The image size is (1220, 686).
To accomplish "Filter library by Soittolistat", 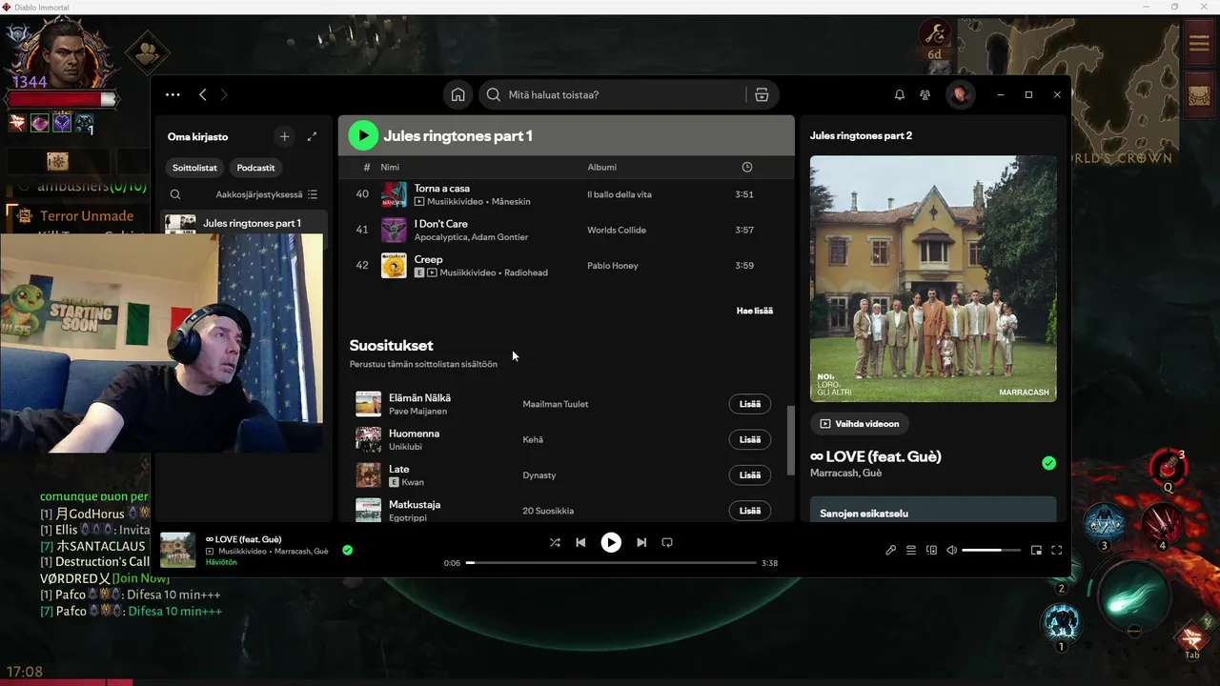I will click(x=194, y=168).
